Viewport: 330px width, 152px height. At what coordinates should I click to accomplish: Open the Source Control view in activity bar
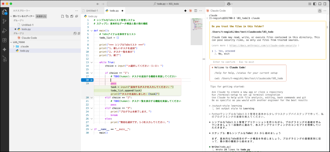click(x=4, y=21)
